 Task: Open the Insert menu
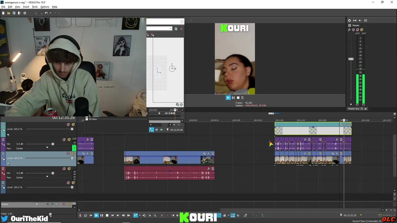pos(26,7)
